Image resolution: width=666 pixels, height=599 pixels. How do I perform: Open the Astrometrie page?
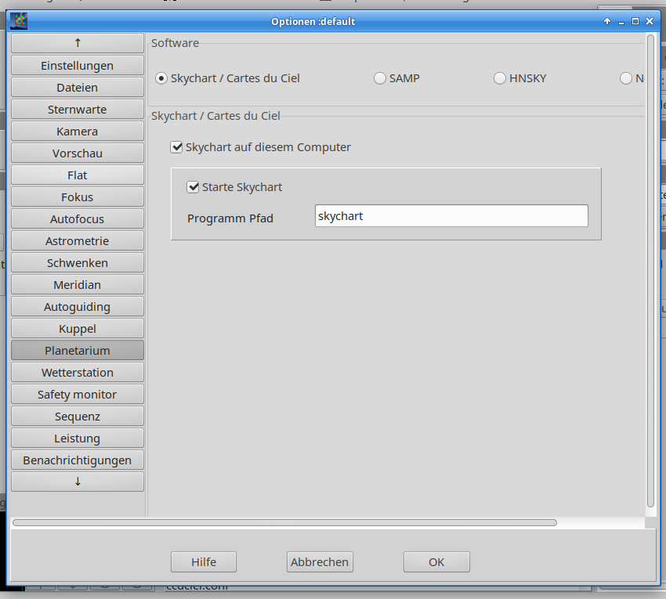point(78,240)
